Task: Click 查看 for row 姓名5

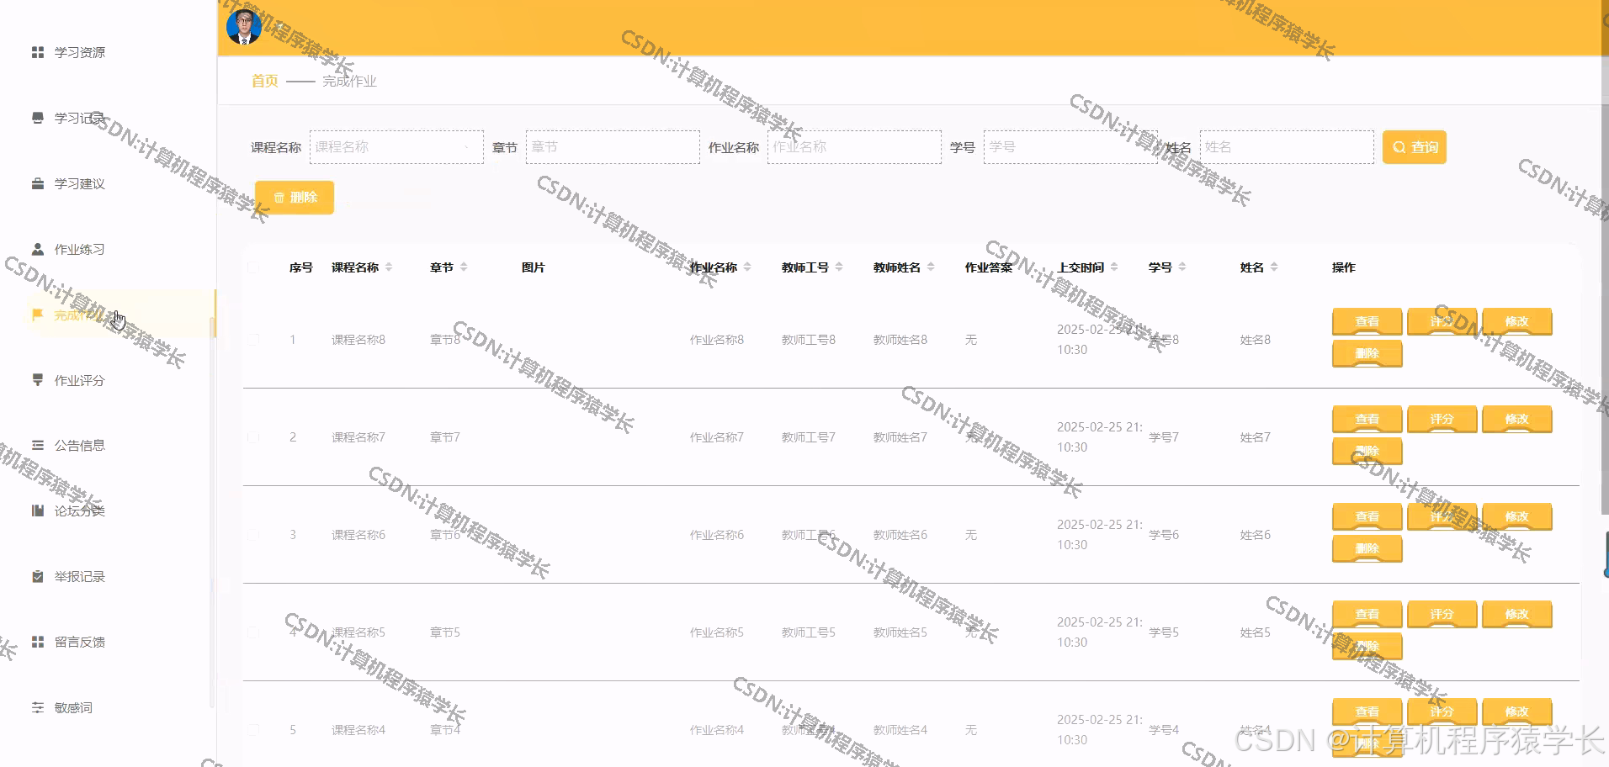Action: (x=1367, y=614)
